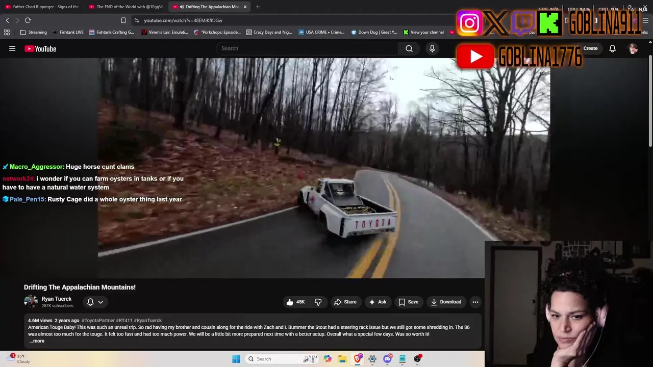Viewport: 653px width, 367px height.
Task: Open Down Dog bookmark
Action: click(x=374, y=32)
